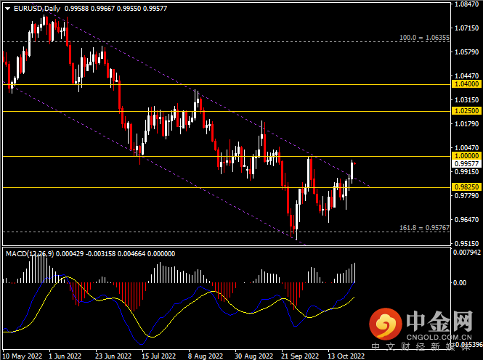The height and width of the screenshot is (360, 483).
Task: Select the 0.98250 horizontal level label
Action: (466, 187)
